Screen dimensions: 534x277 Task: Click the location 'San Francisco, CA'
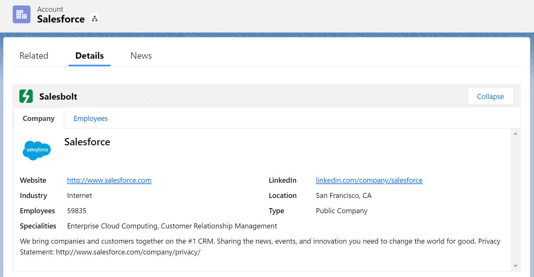tap(344, 195)
